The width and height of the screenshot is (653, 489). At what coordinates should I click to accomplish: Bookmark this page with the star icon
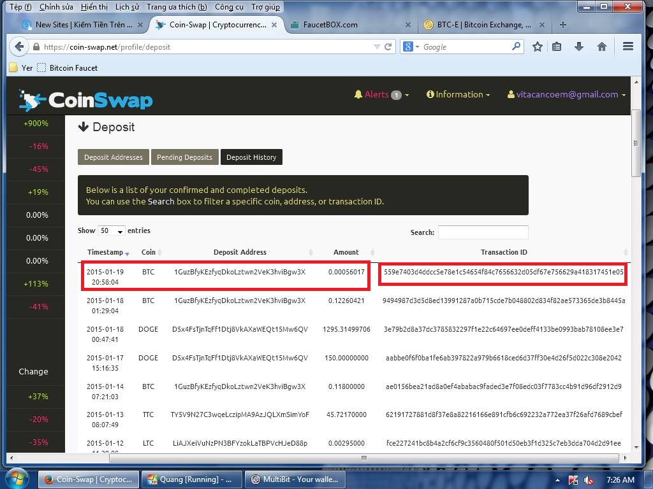pyautogui.click(x=537, y=46)
